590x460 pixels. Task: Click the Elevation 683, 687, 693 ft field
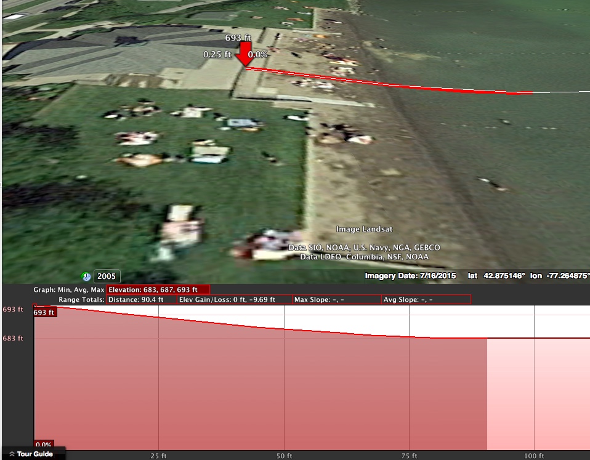click(158, 289)
